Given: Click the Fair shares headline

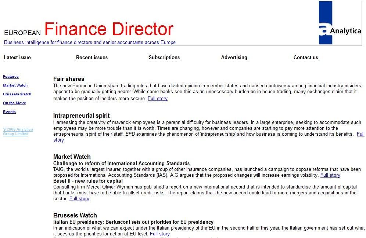Looking at the screenshot, I should tap(69, 79).
